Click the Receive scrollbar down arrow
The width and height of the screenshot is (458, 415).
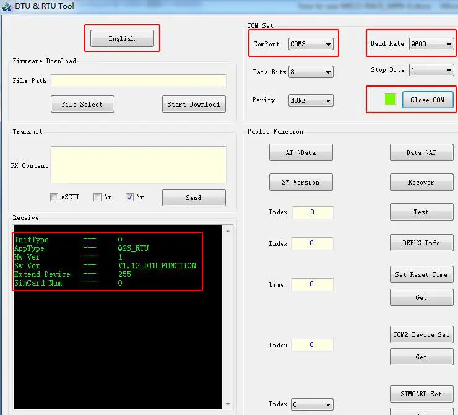pos(228,404)
